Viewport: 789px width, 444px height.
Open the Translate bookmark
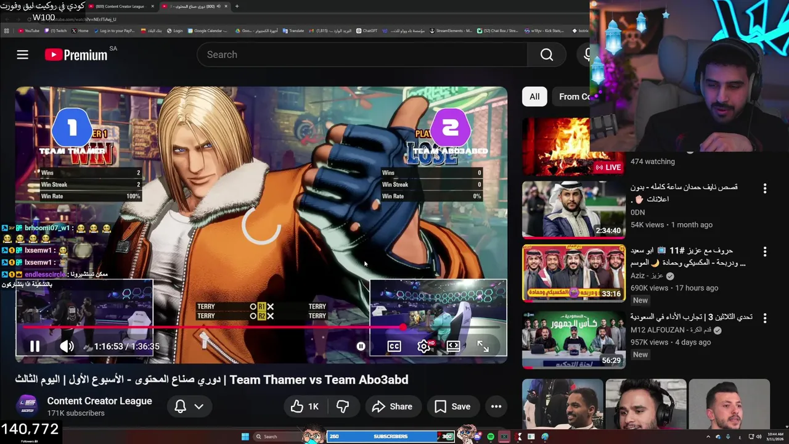[x=293, y=31]
